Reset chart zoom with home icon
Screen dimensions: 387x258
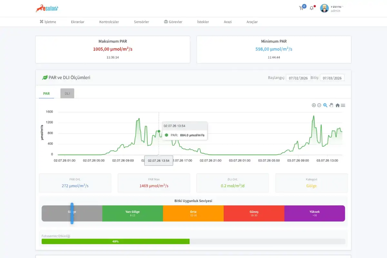click(338, 105)
